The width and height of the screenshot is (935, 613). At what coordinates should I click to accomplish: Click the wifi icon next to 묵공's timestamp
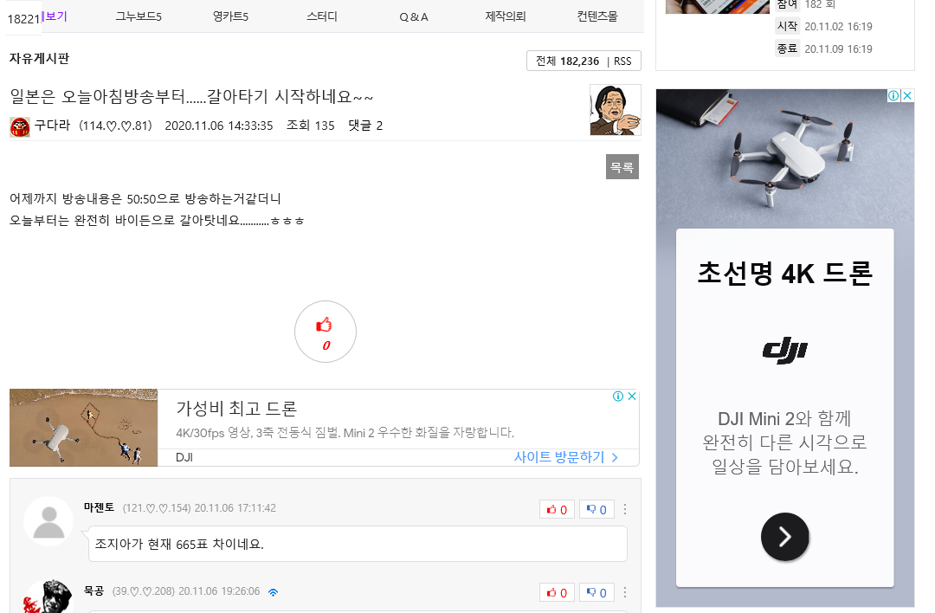point(273,592)
